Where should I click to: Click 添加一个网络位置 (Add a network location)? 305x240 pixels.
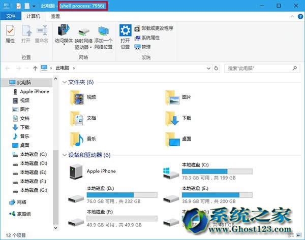pos(104,35)
